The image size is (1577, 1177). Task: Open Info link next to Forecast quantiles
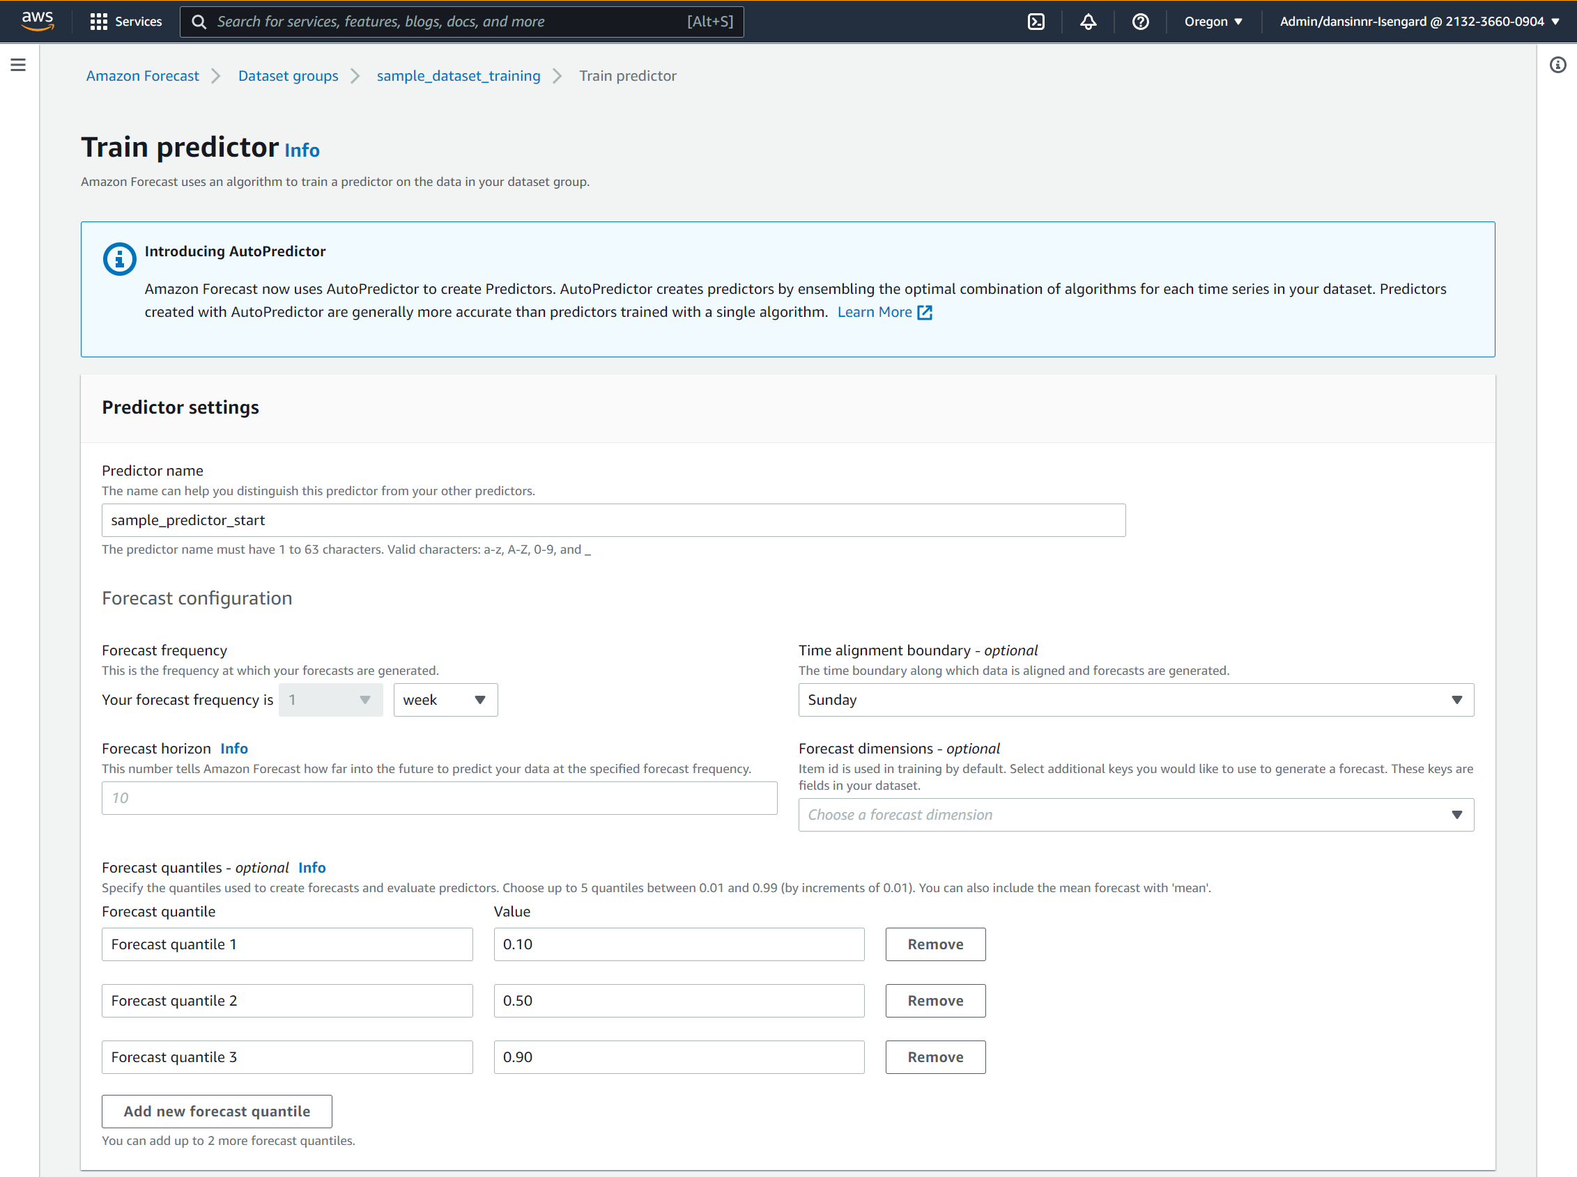pos(311,868)
